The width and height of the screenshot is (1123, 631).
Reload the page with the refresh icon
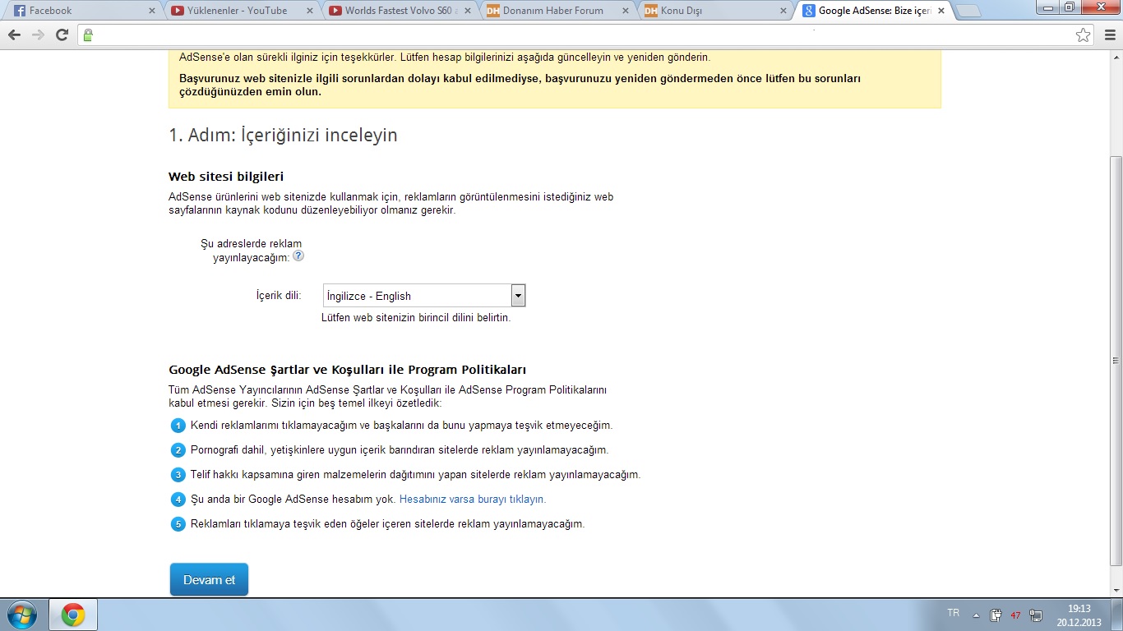coord(62,35)
